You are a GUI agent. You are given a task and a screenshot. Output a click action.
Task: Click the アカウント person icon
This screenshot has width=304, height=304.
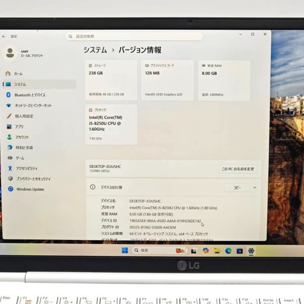pos(9,137)
